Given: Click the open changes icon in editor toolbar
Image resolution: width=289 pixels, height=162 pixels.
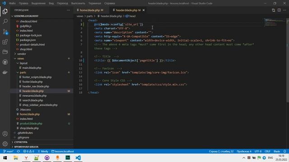Looking at the screenshot, I should tap(274, 10).
